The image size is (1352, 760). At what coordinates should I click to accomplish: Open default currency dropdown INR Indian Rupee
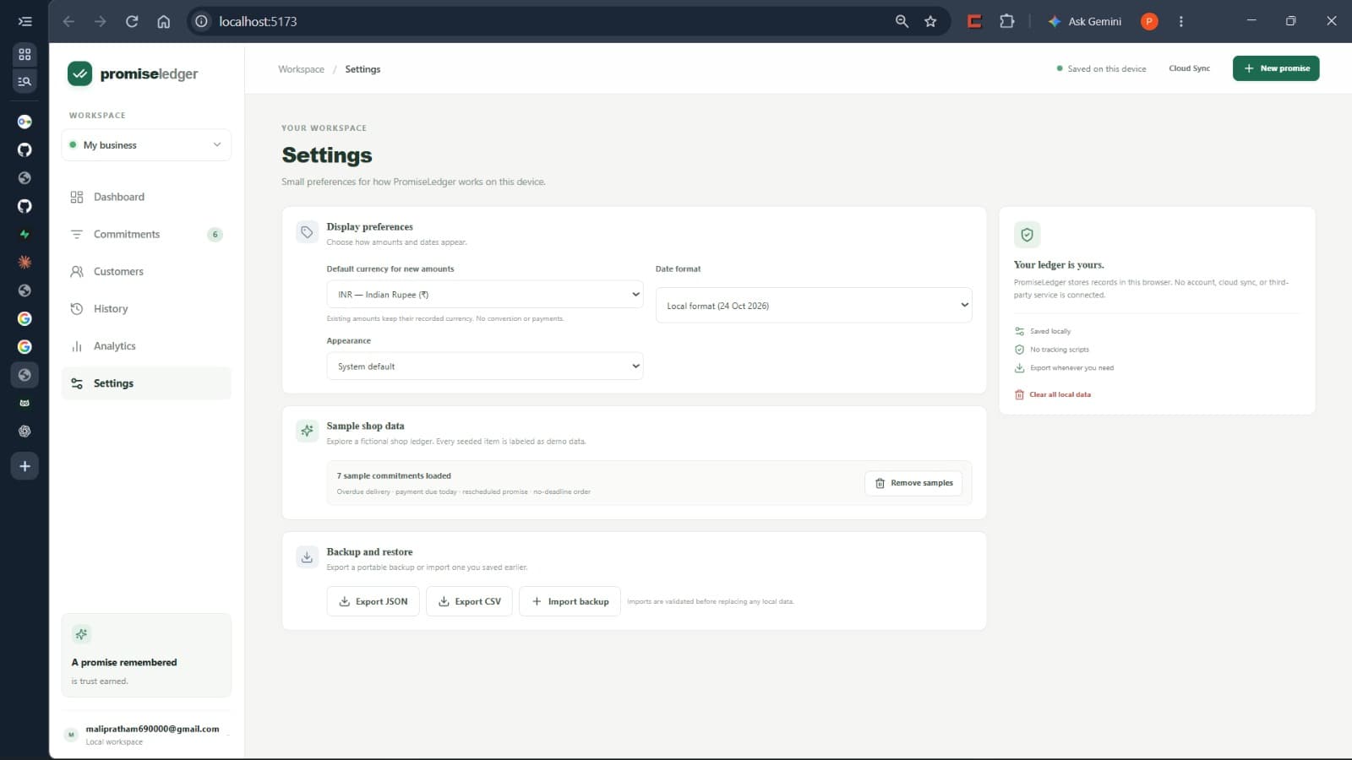pyautogui.click(x=484, y=295)
